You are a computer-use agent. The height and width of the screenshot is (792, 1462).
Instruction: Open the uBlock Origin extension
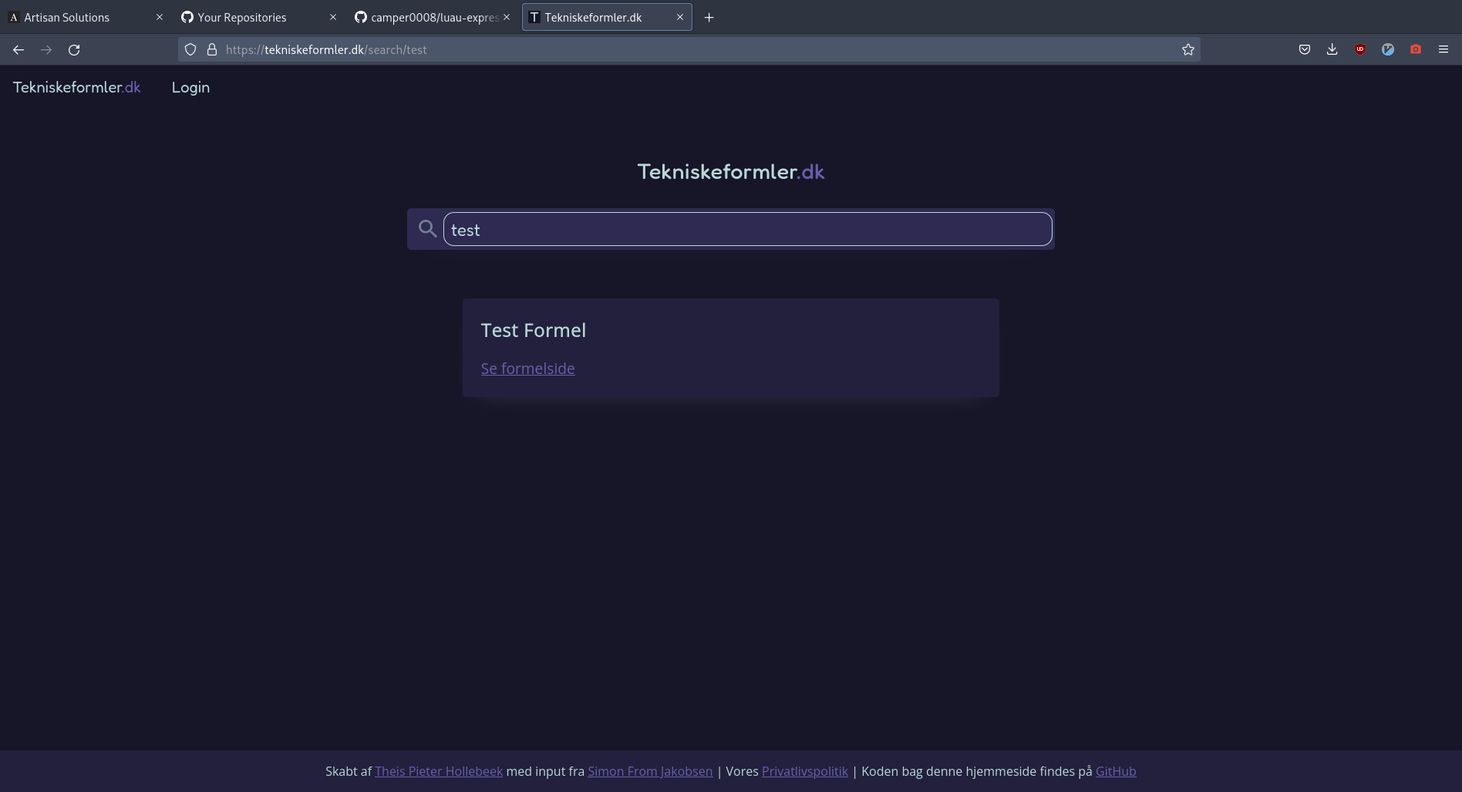pos(1359,50)
